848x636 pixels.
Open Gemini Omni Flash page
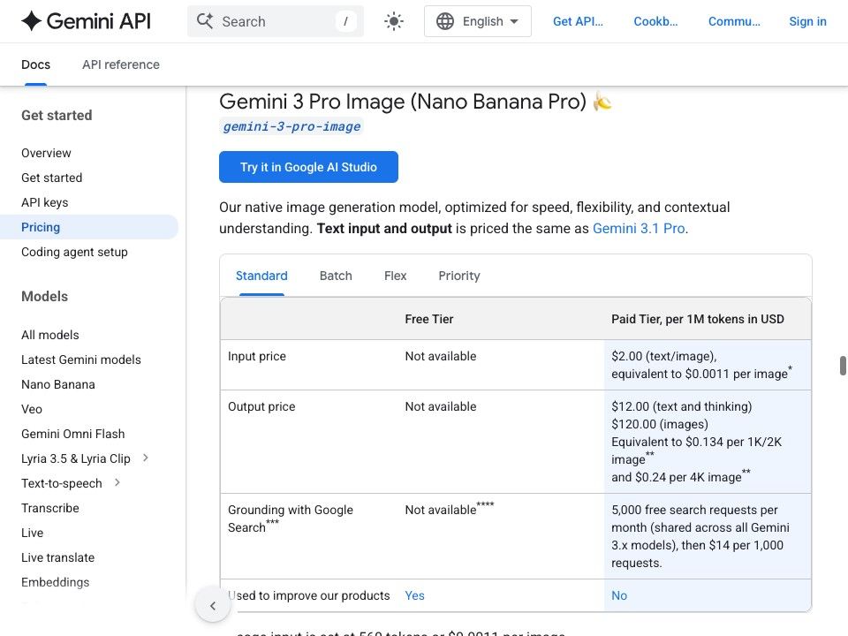point(73,434)
